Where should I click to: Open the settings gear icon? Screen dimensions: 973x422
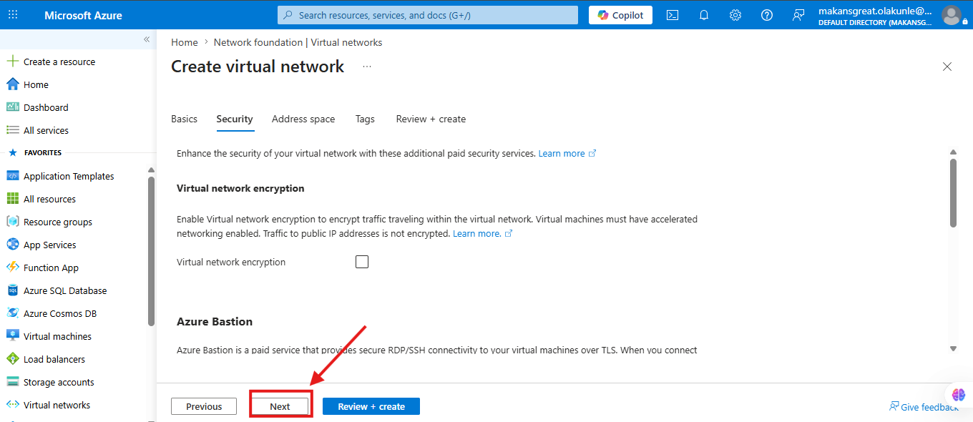pyautogui.click(x=735, y=15)
